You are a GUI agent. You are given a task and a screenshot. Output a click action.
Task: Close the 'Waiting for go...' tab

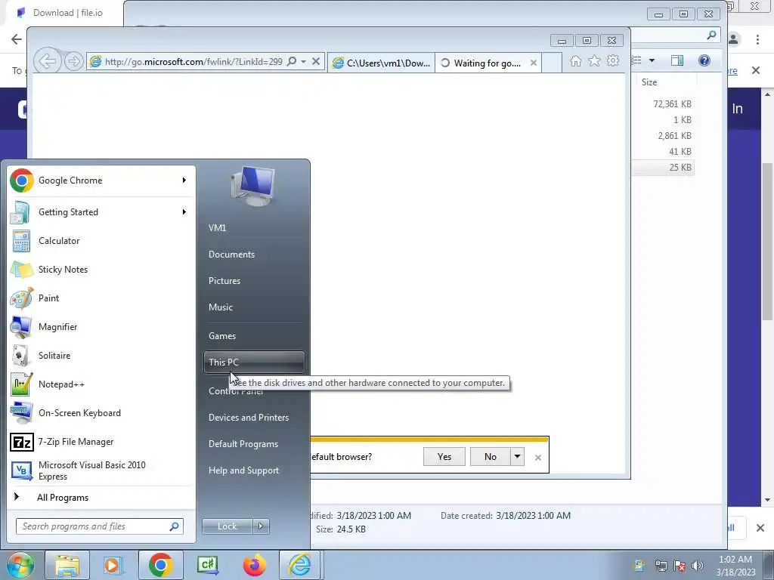[533, 63]
